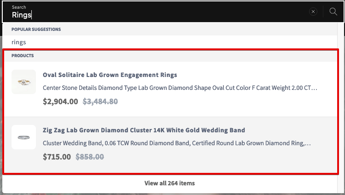Open the Zig Zag wedding band thumbnail

point(24,137)
